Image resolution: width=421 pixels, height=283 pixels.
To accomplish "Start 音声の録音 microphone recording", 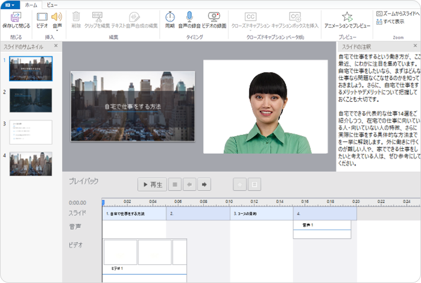I will pyautogui.click(x=189, y=17).
